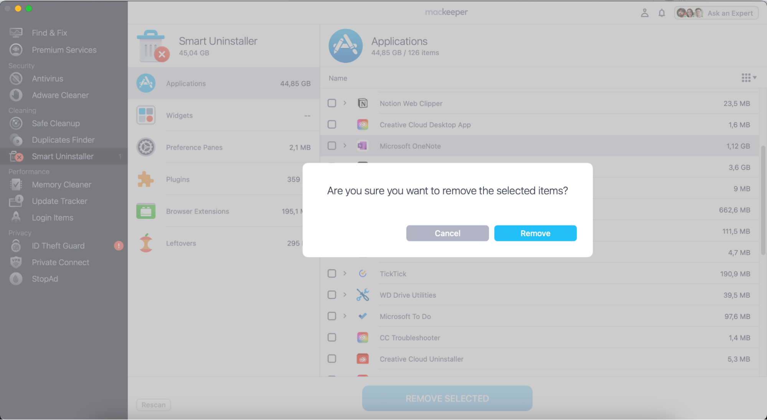Check the Notion Web Clipper checkbox

[332, 103]
